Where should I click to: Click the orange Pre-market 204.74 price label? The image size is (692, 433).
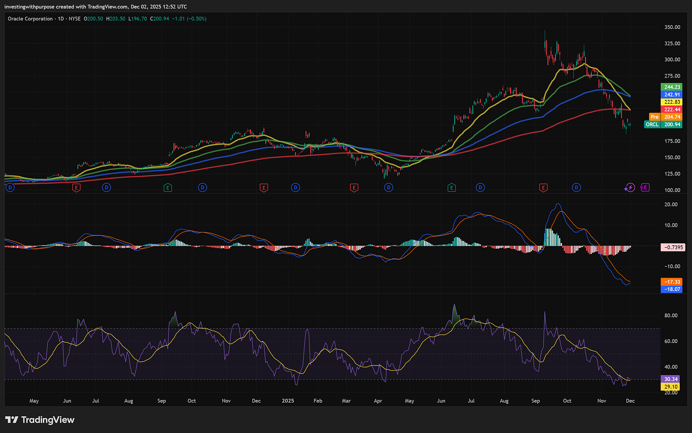coord(665,117)
